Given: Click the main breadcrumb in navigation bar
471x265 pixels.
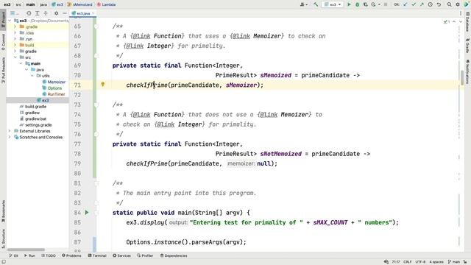Looking at the screenshot, I should pos(31,4).
